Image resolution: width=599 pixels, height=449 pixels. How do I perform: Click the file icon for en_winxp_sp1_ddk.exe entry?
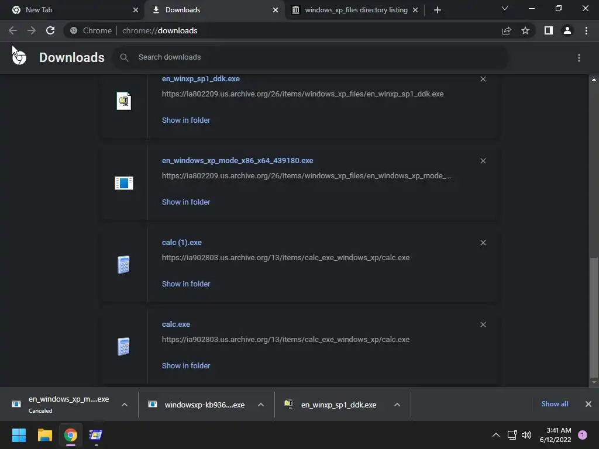click(124, 101)
